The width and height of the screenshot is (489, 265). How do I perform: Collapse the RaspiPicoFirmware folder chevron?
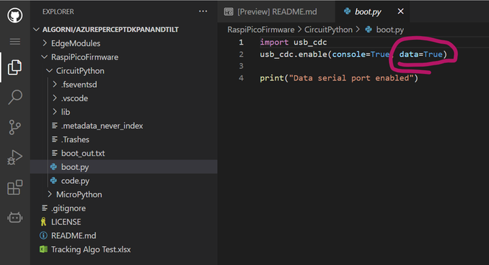point(44,57)
